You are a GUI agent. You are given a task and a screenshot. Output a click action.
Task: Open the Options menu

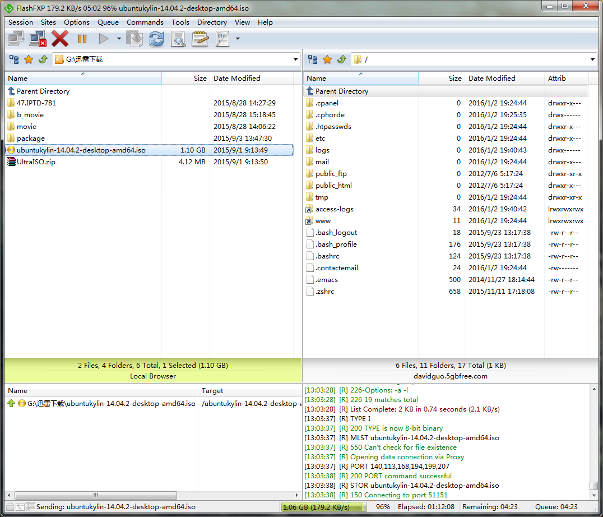point(77,22)
